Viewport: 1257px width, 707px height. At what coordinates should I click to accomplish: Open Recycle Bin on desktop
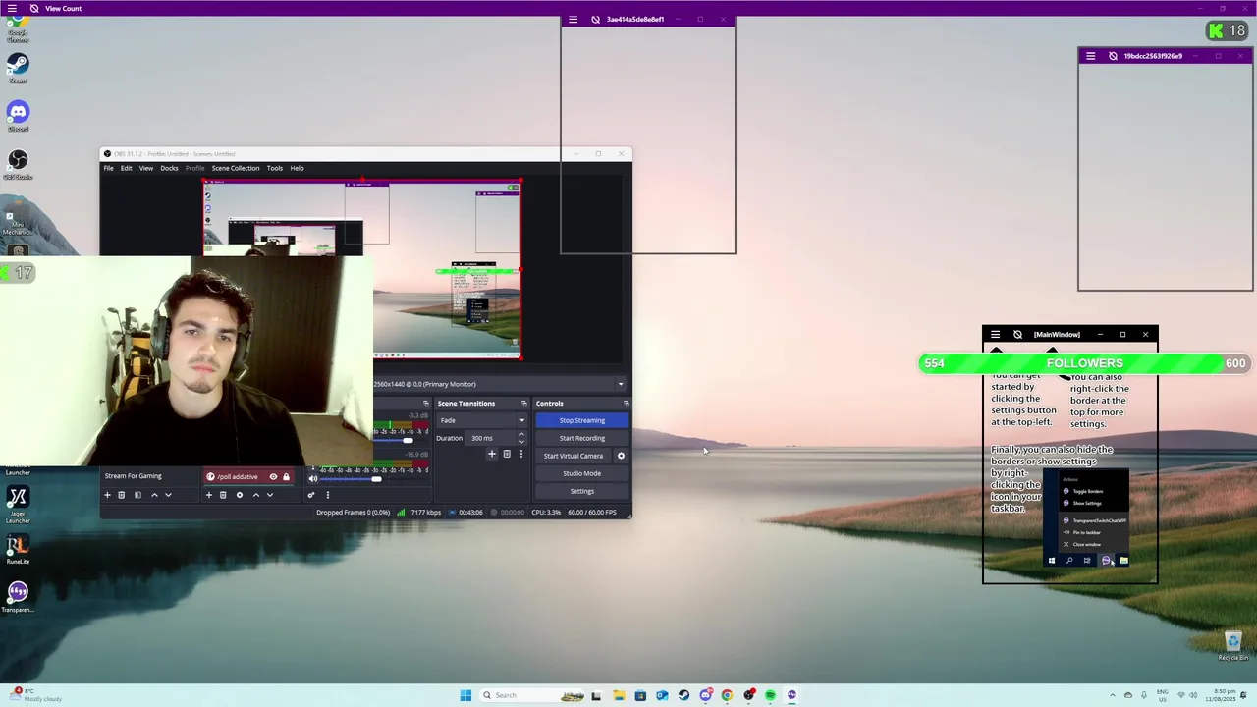tap(1233, 646)
